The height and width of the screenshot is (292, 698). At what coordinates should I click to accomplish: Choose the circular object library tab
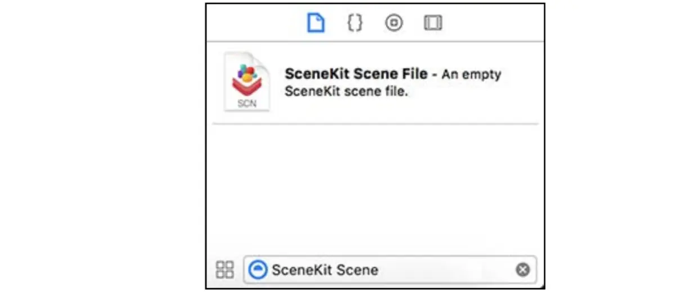pyautogui.click(x=394, y=23)
